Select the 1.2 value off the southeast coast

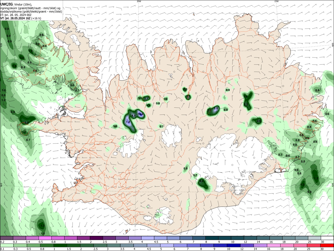click(303, 185)
